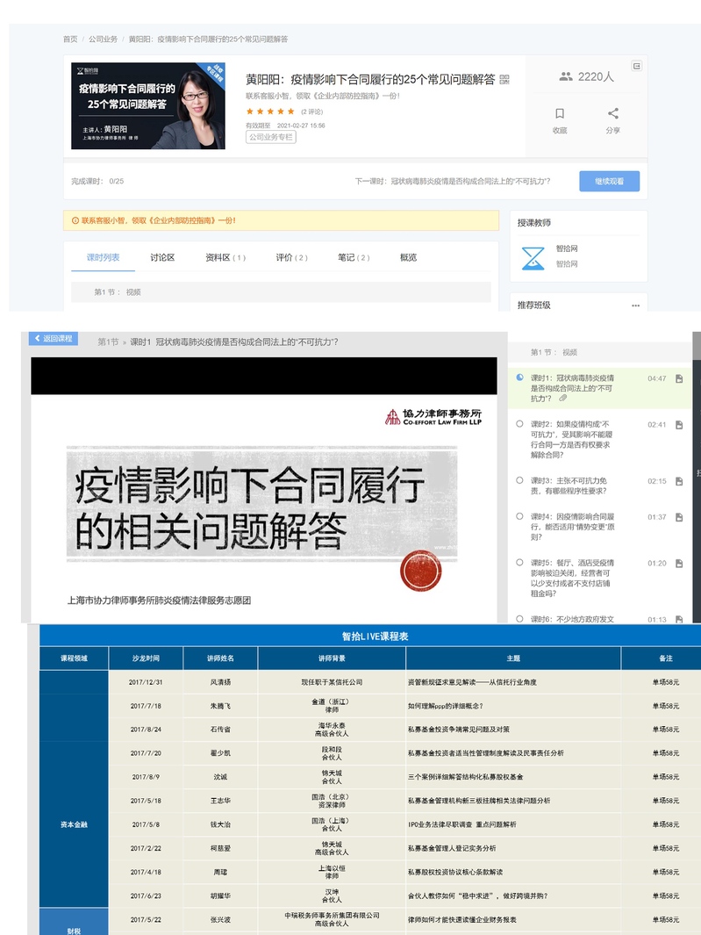
Task: Click the 2220人 members icon
Action: click(566, 76)
